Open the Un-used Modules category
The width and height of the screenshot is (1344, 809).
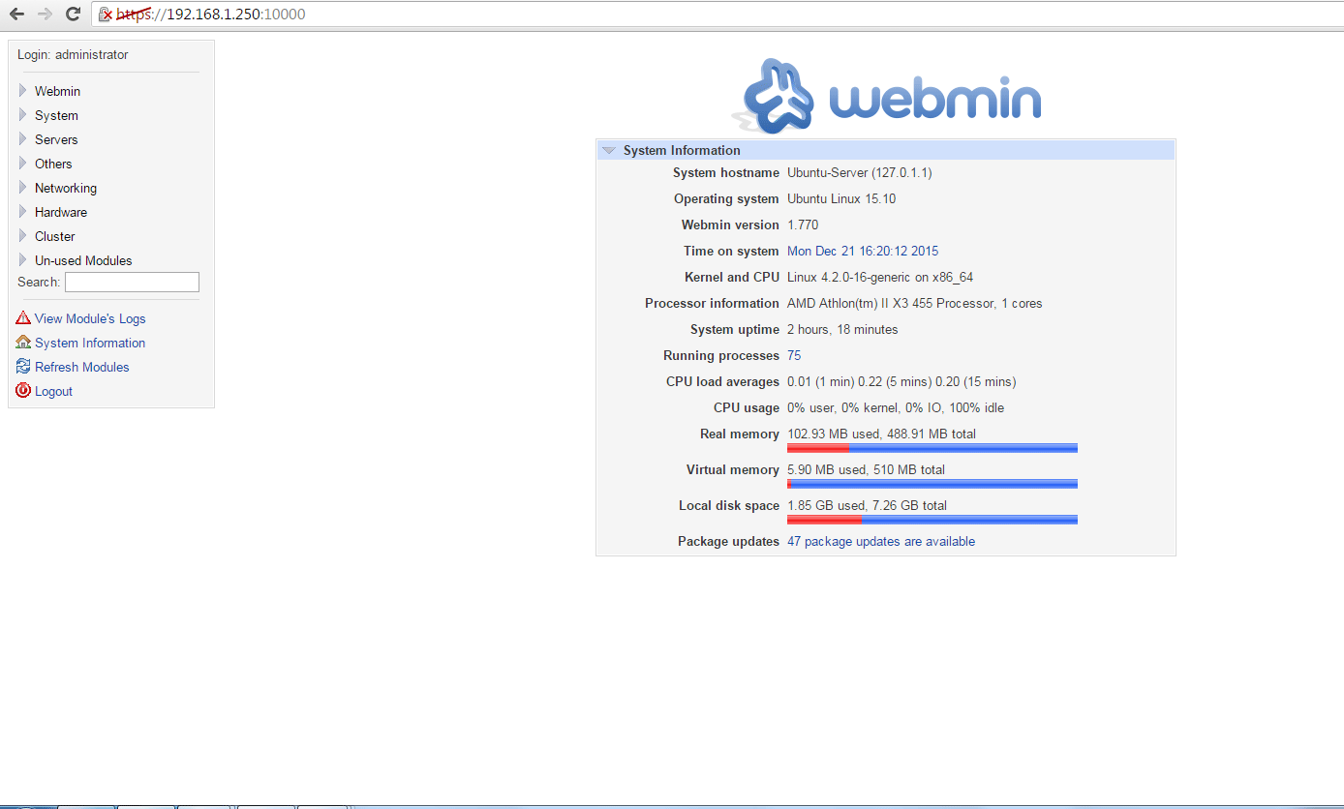(x=83, y=260)
